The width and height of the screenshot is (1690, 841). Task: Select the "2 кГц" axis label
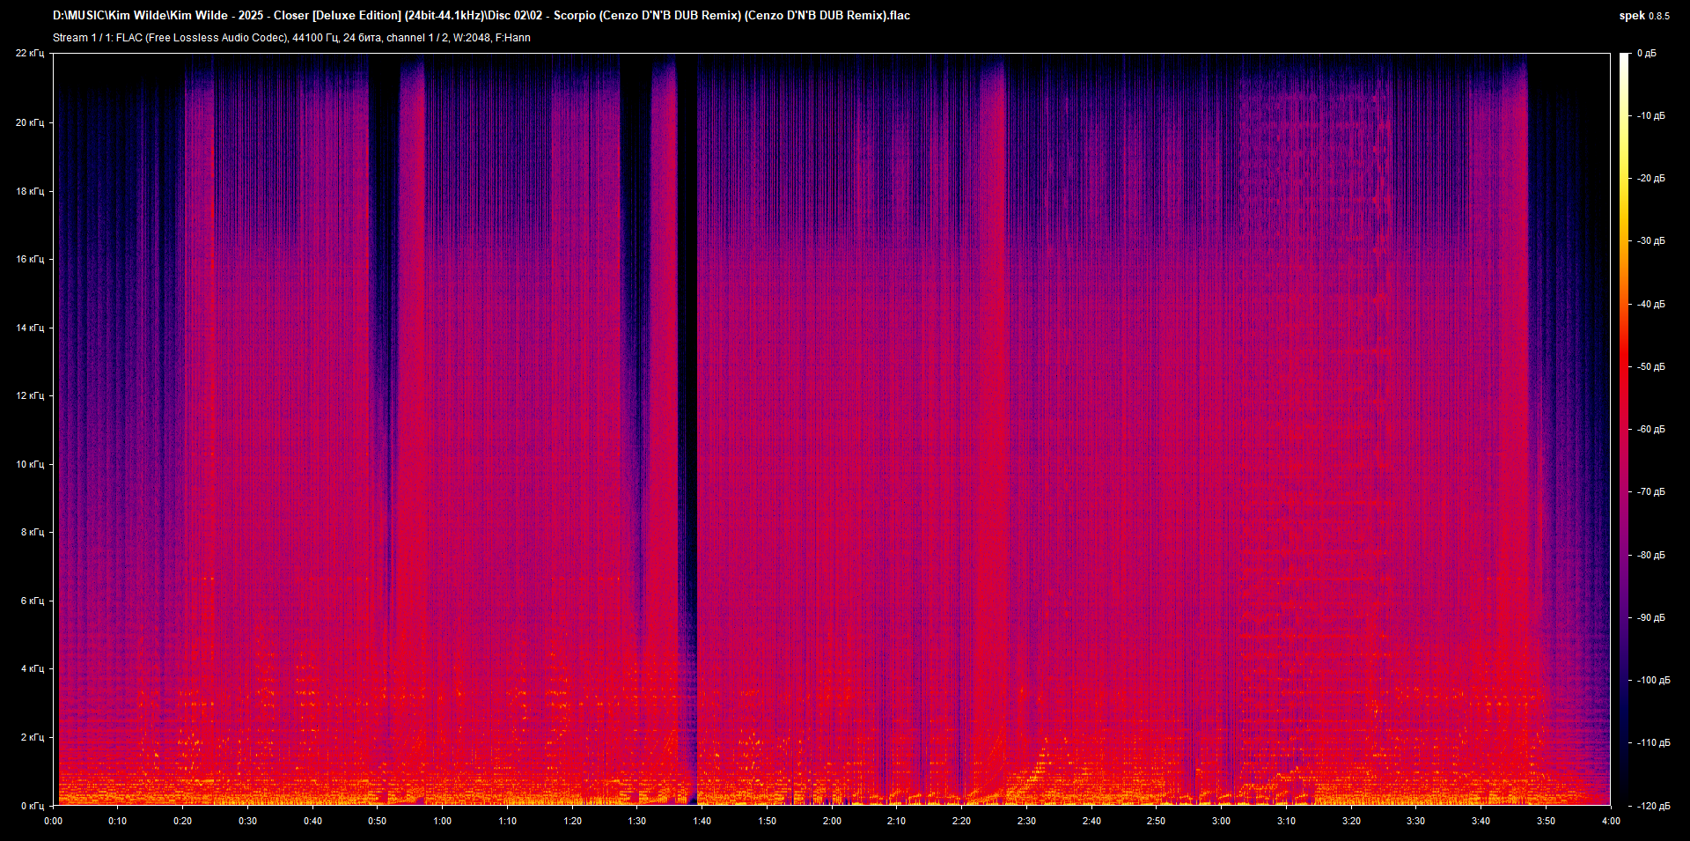pos(33,737)
